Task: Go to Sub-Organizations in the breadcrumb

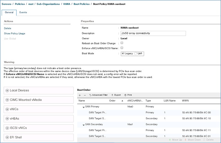Action: [x=48, y=4]
